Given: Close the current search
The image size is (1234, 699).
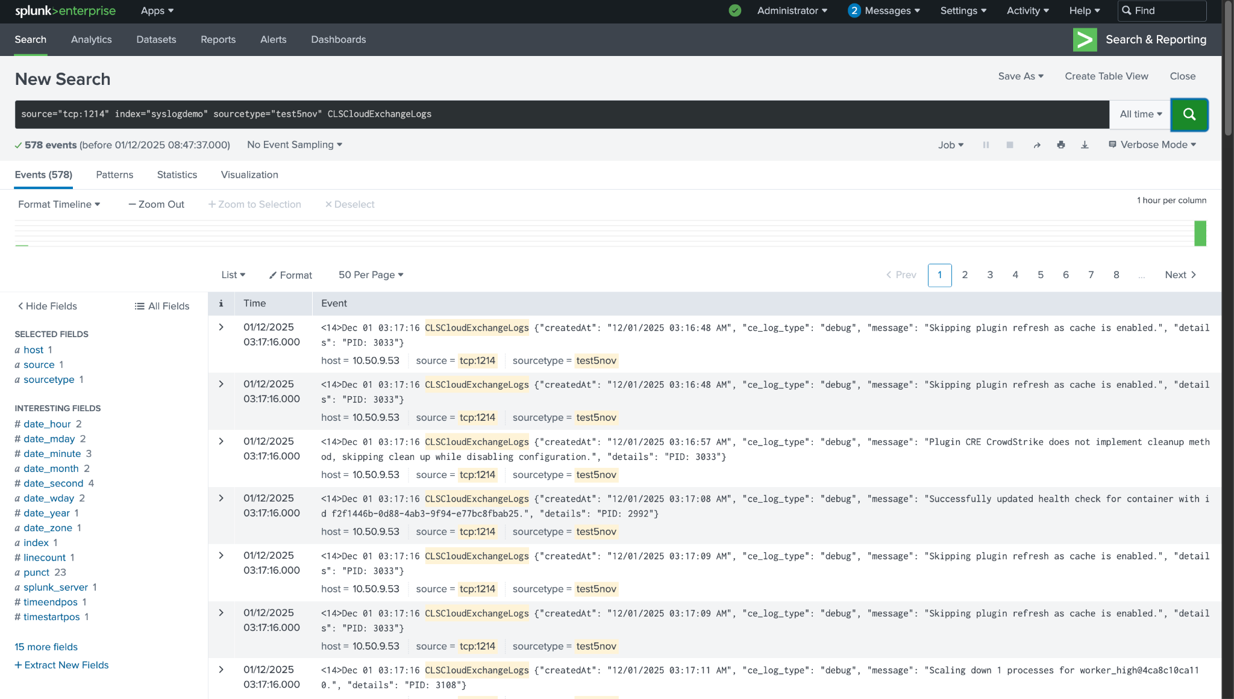Looking at the screenshot, I should point(1182,76).
